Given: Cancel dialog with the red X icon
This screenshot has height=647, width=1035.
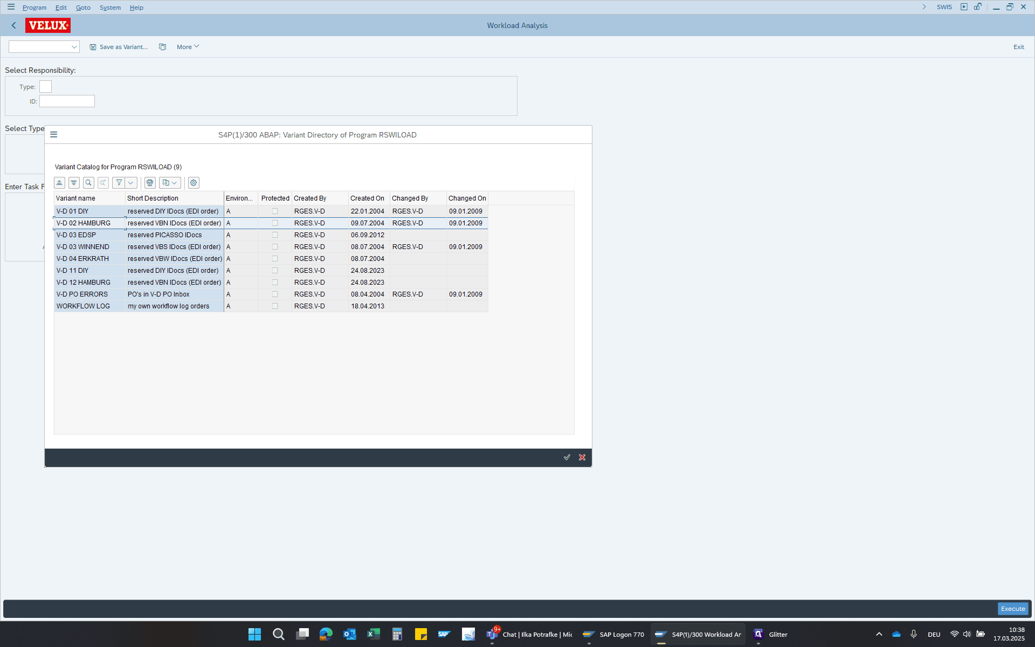Looking at the screenshot, I should (x=582, y=457).
